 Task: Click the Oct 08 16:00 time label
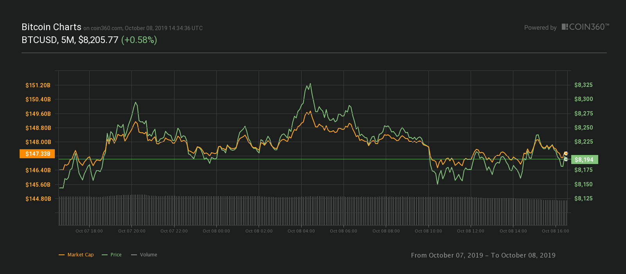(556, 231)
